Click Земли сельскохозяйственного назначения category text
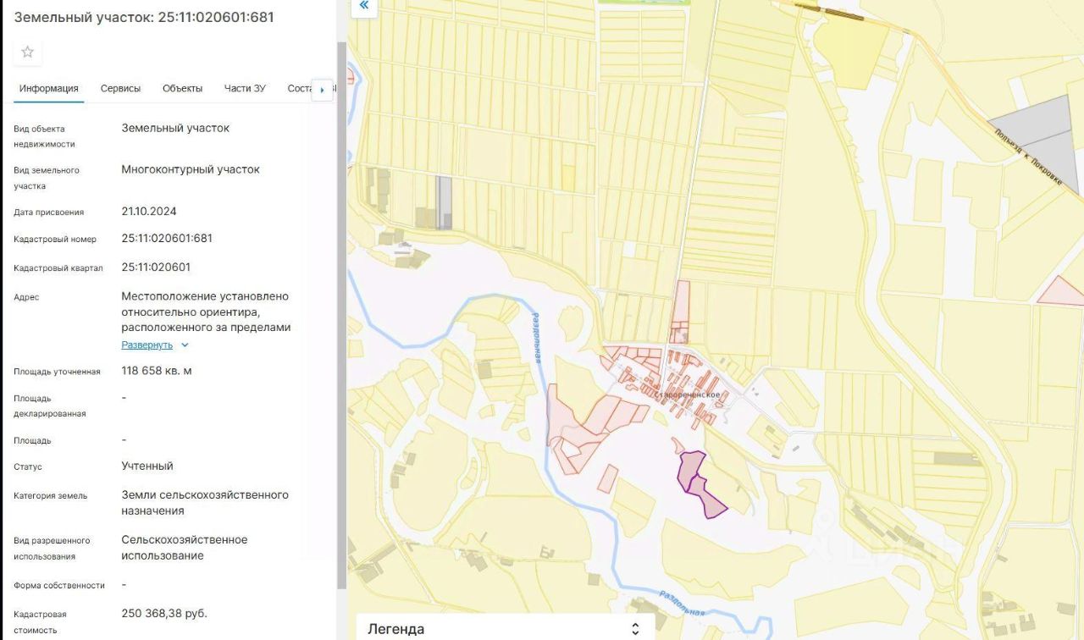 pos(205,503)
